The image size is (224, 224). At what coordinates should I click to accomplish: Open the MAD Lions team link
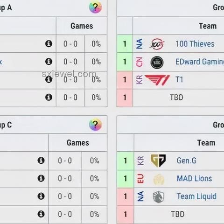[x=194, y=178]
